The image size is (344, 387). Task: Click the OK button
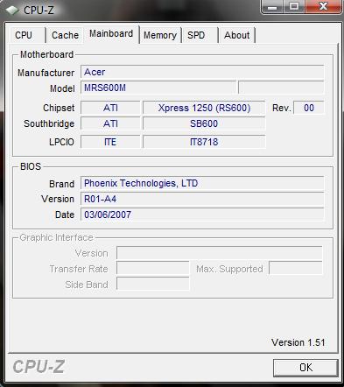(x=305, y=368)
